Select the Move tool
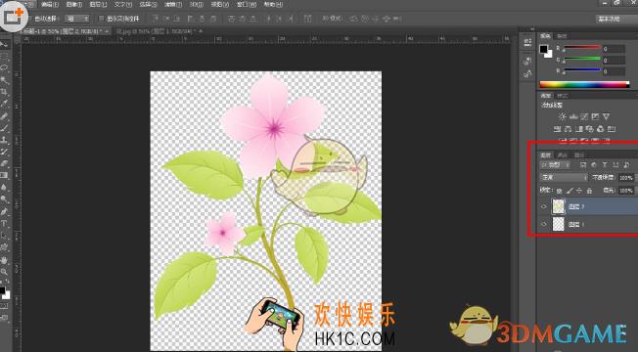The height and width of the screenshot is (352, 638). (5, 45)
